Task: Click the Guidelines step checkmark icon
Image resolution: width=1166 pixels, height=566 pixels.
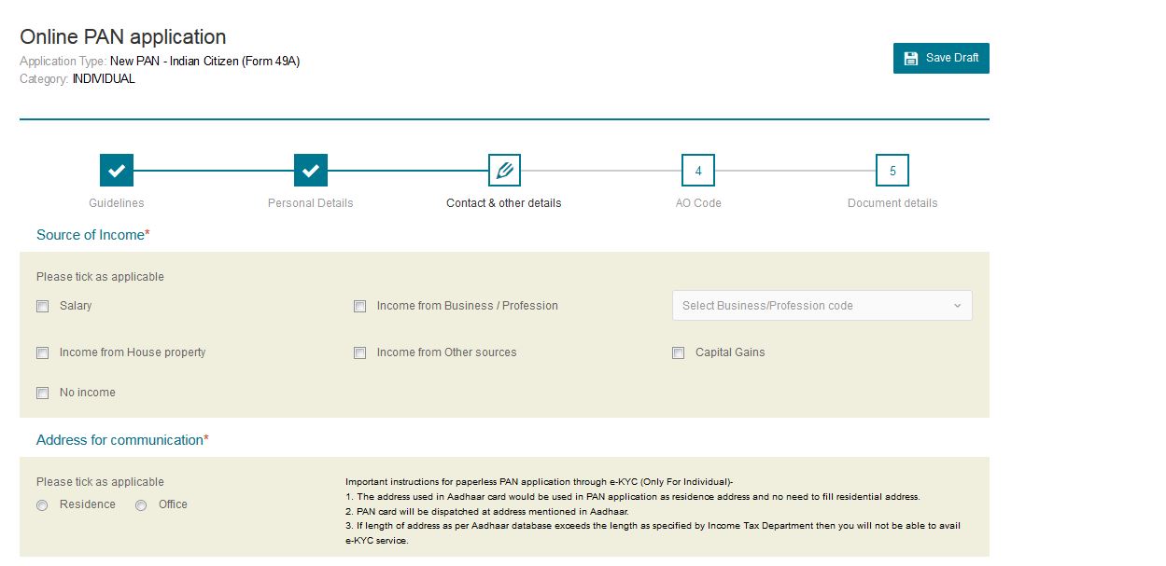Action: (x=117, y=171)
